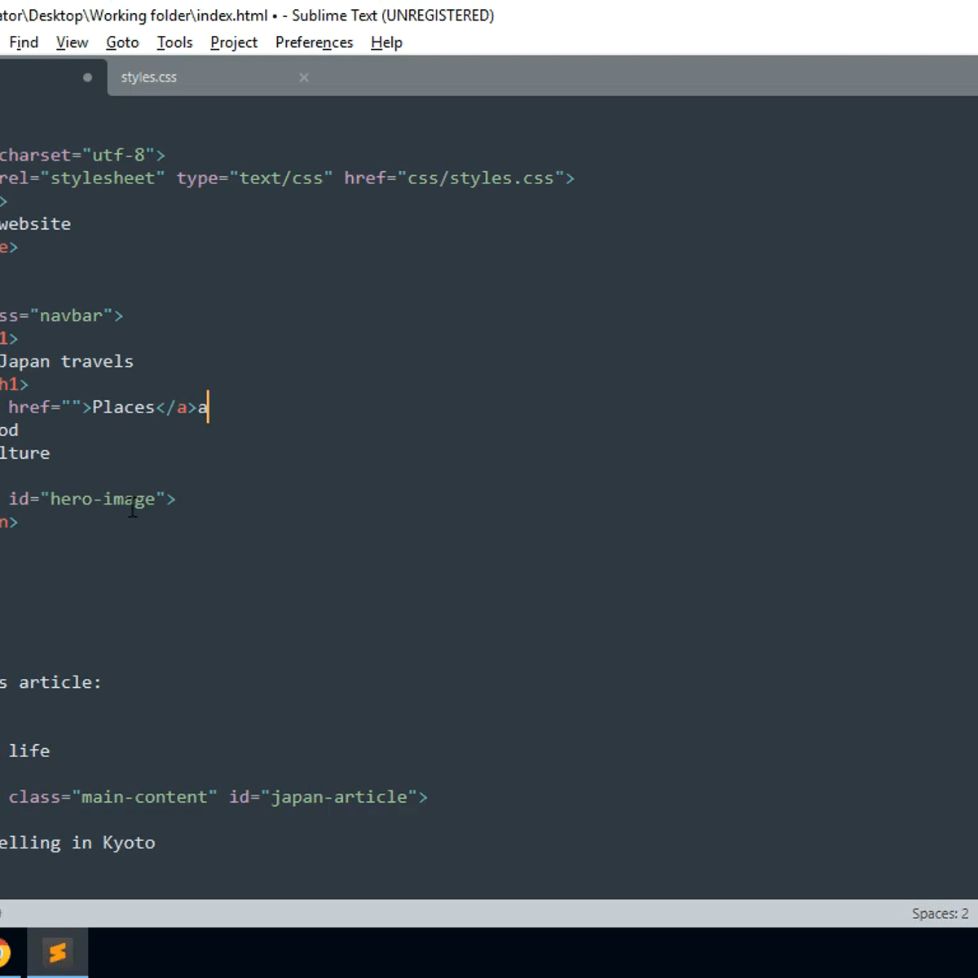This screenshot has height=978, width=978.
Task: Close the styles.css tab
Action: tap(304, 77)
